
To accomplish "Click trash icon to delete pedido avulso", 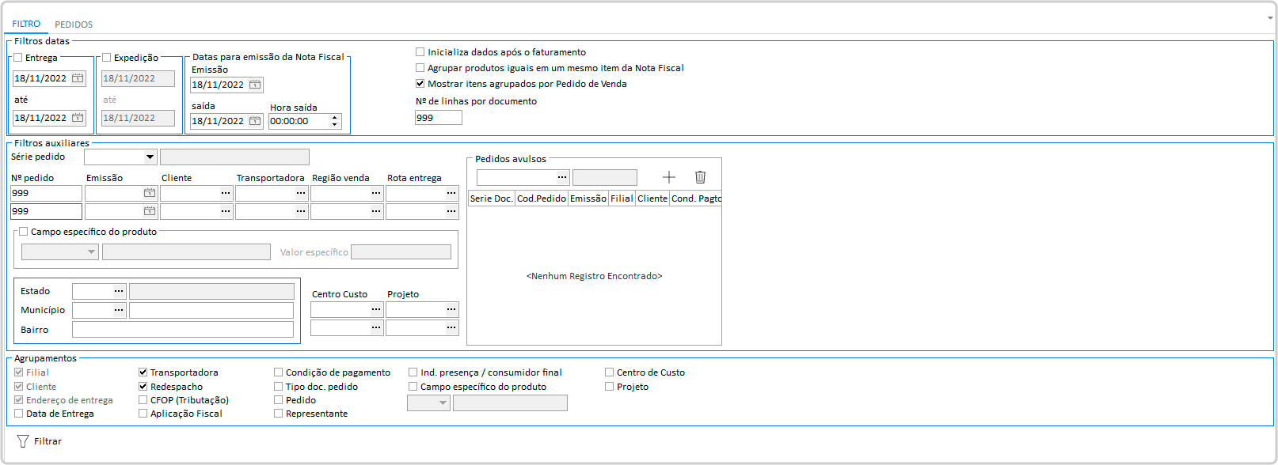I will point(700,177).
